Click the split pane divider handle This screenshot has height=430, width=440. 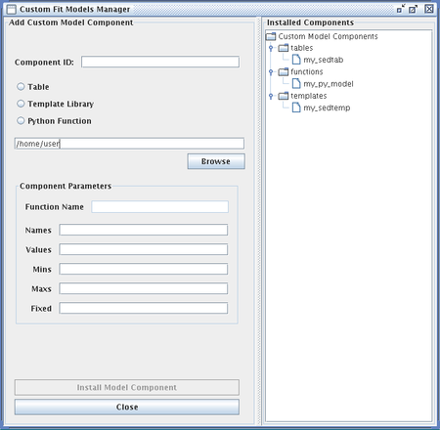tap(260, 222)
